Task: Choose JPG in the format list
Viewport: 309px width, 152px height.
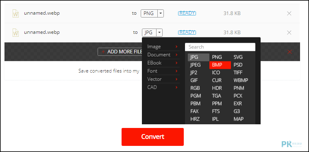Action: click(x=198, y=57)
